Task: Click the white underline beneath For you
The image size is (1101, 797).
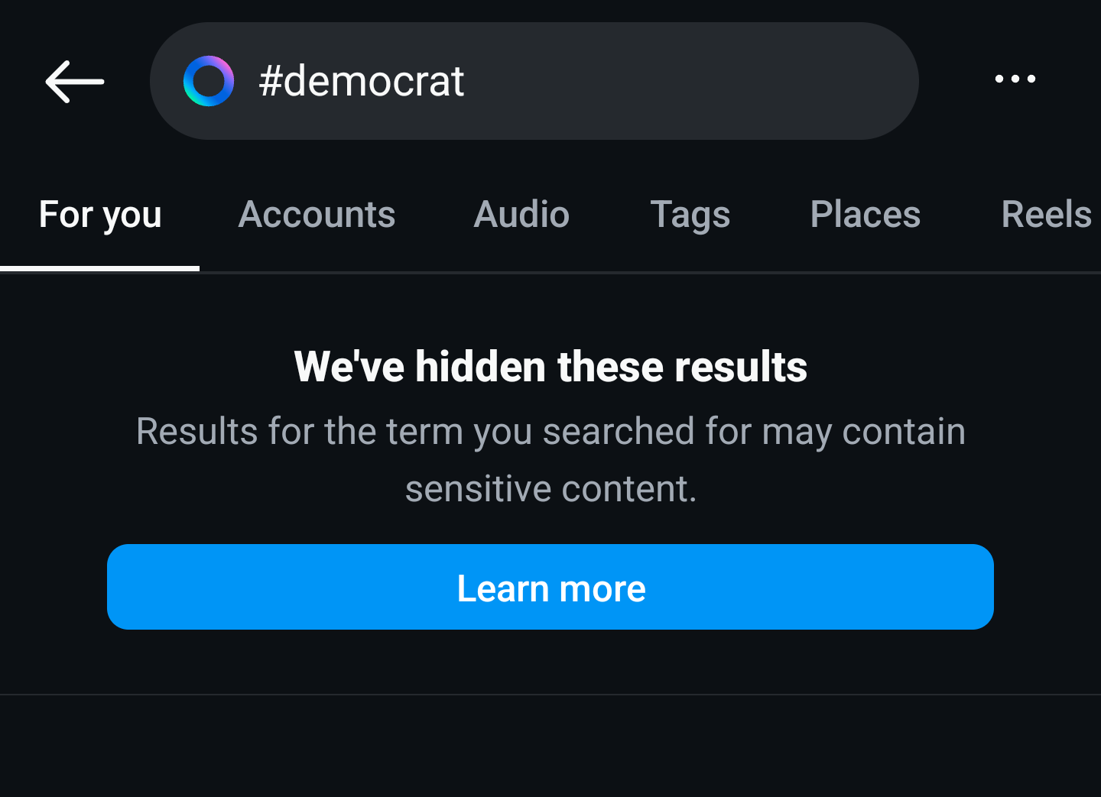Action: coord(99,268)
